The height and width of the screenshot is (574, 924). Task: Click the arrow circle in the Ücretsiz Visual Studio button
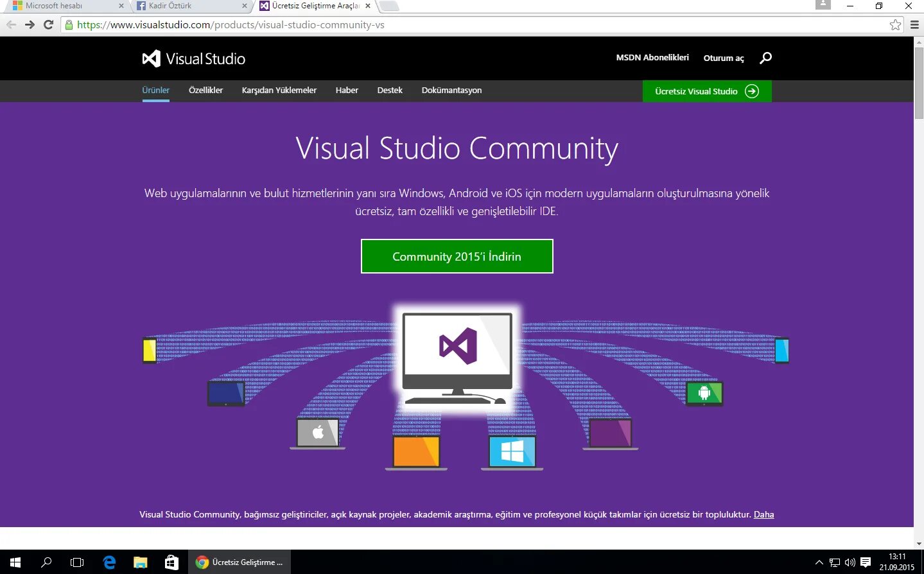[x=751, y=91]
